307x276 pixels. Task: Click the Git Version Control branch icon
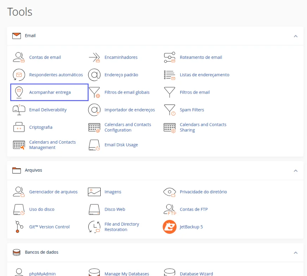[x=19, y=227]
